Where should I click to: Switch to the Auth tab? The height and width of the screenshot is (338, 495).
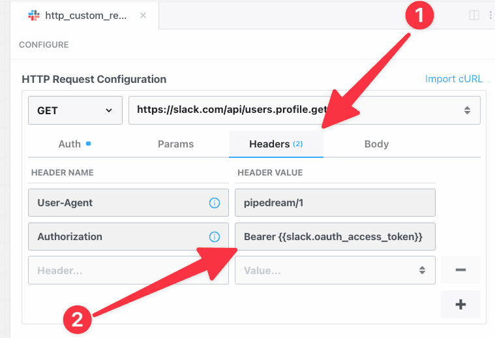74,144
